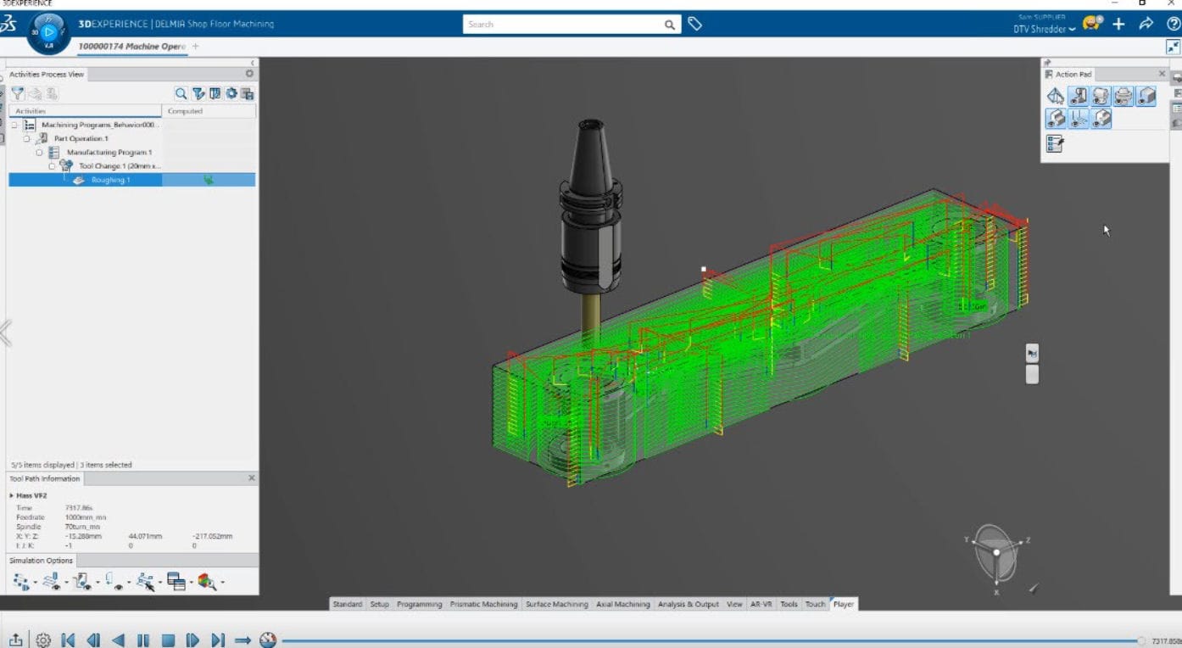Open search in the activities toolbar
Screen dimensions: 1182x648
pyautogui.click(x=181, y=92)
